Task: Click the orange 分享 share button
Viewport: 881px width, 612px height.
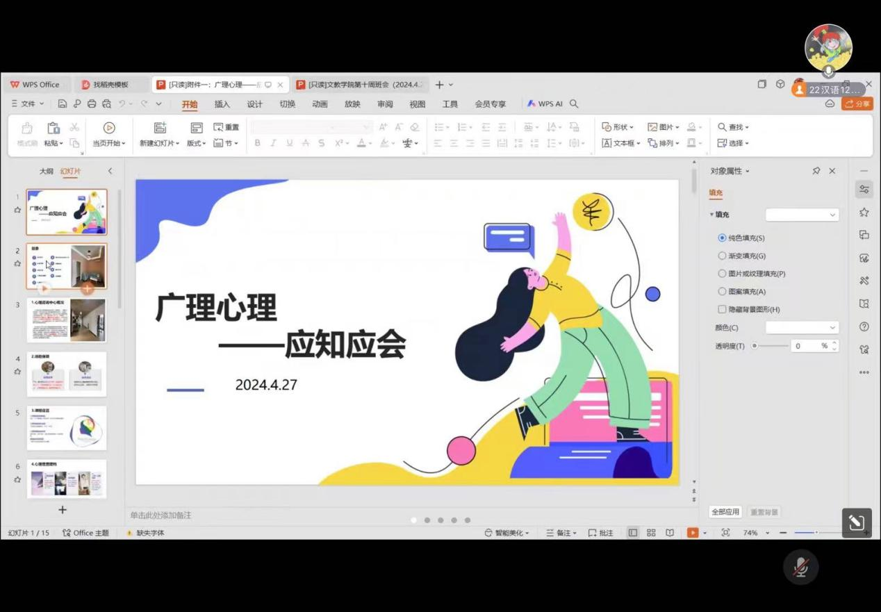Action: [x=857, y=104]
